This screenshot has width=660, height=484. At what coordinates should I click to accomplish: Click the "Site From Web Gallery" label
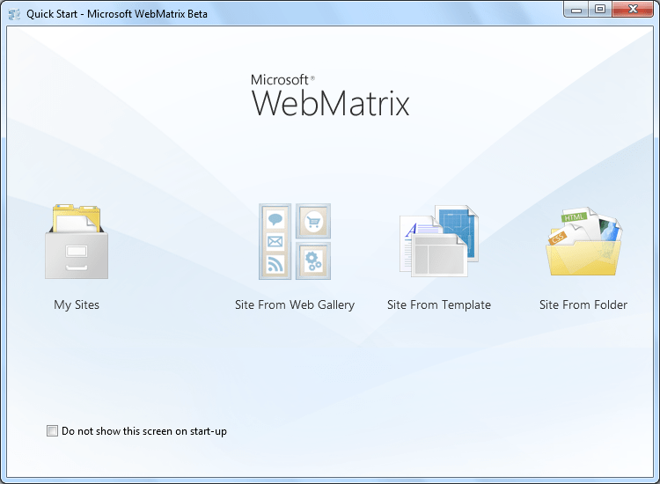pyautogui.click(x=295, y=304)
